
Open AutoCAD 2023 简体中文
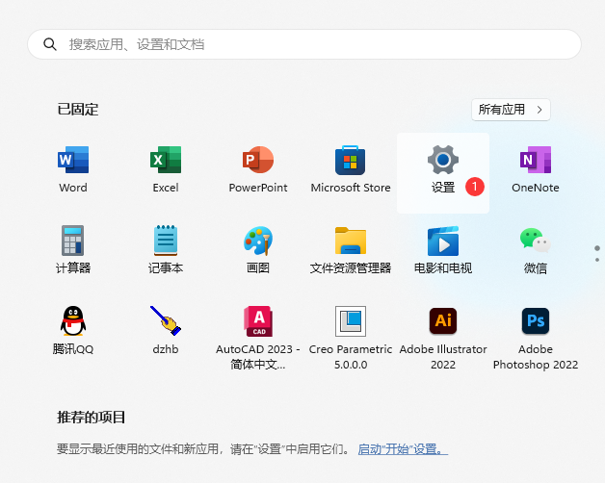click(258, 337)
